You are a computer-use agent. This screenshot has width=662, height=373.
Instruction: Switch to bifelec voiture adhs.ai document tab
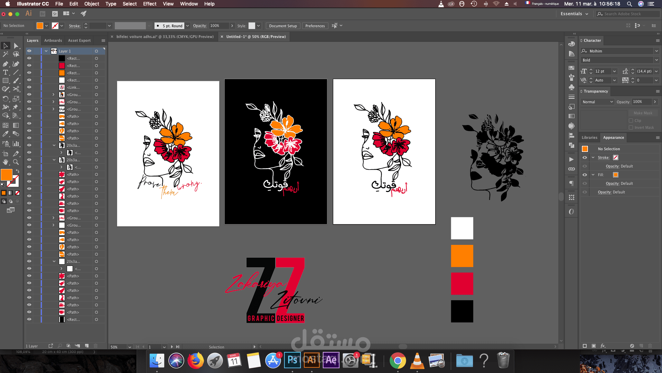(165, 37)
